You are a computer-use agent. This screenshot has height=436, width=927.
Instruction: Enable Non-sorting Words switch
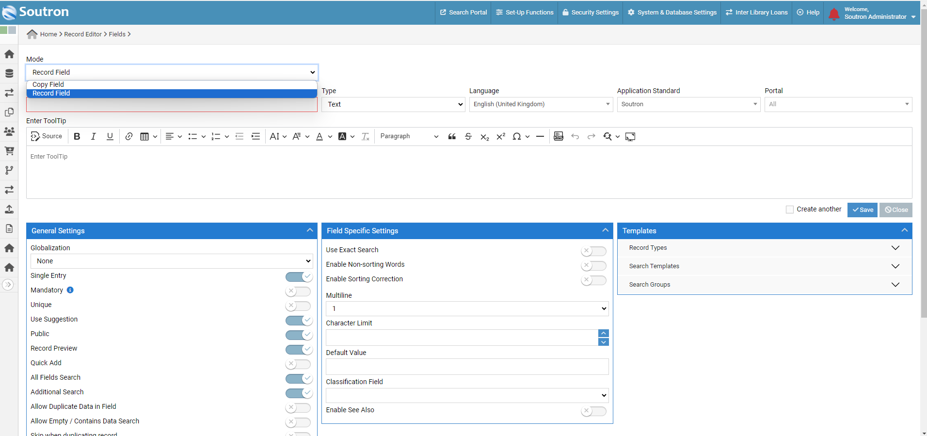click(594, 266)
